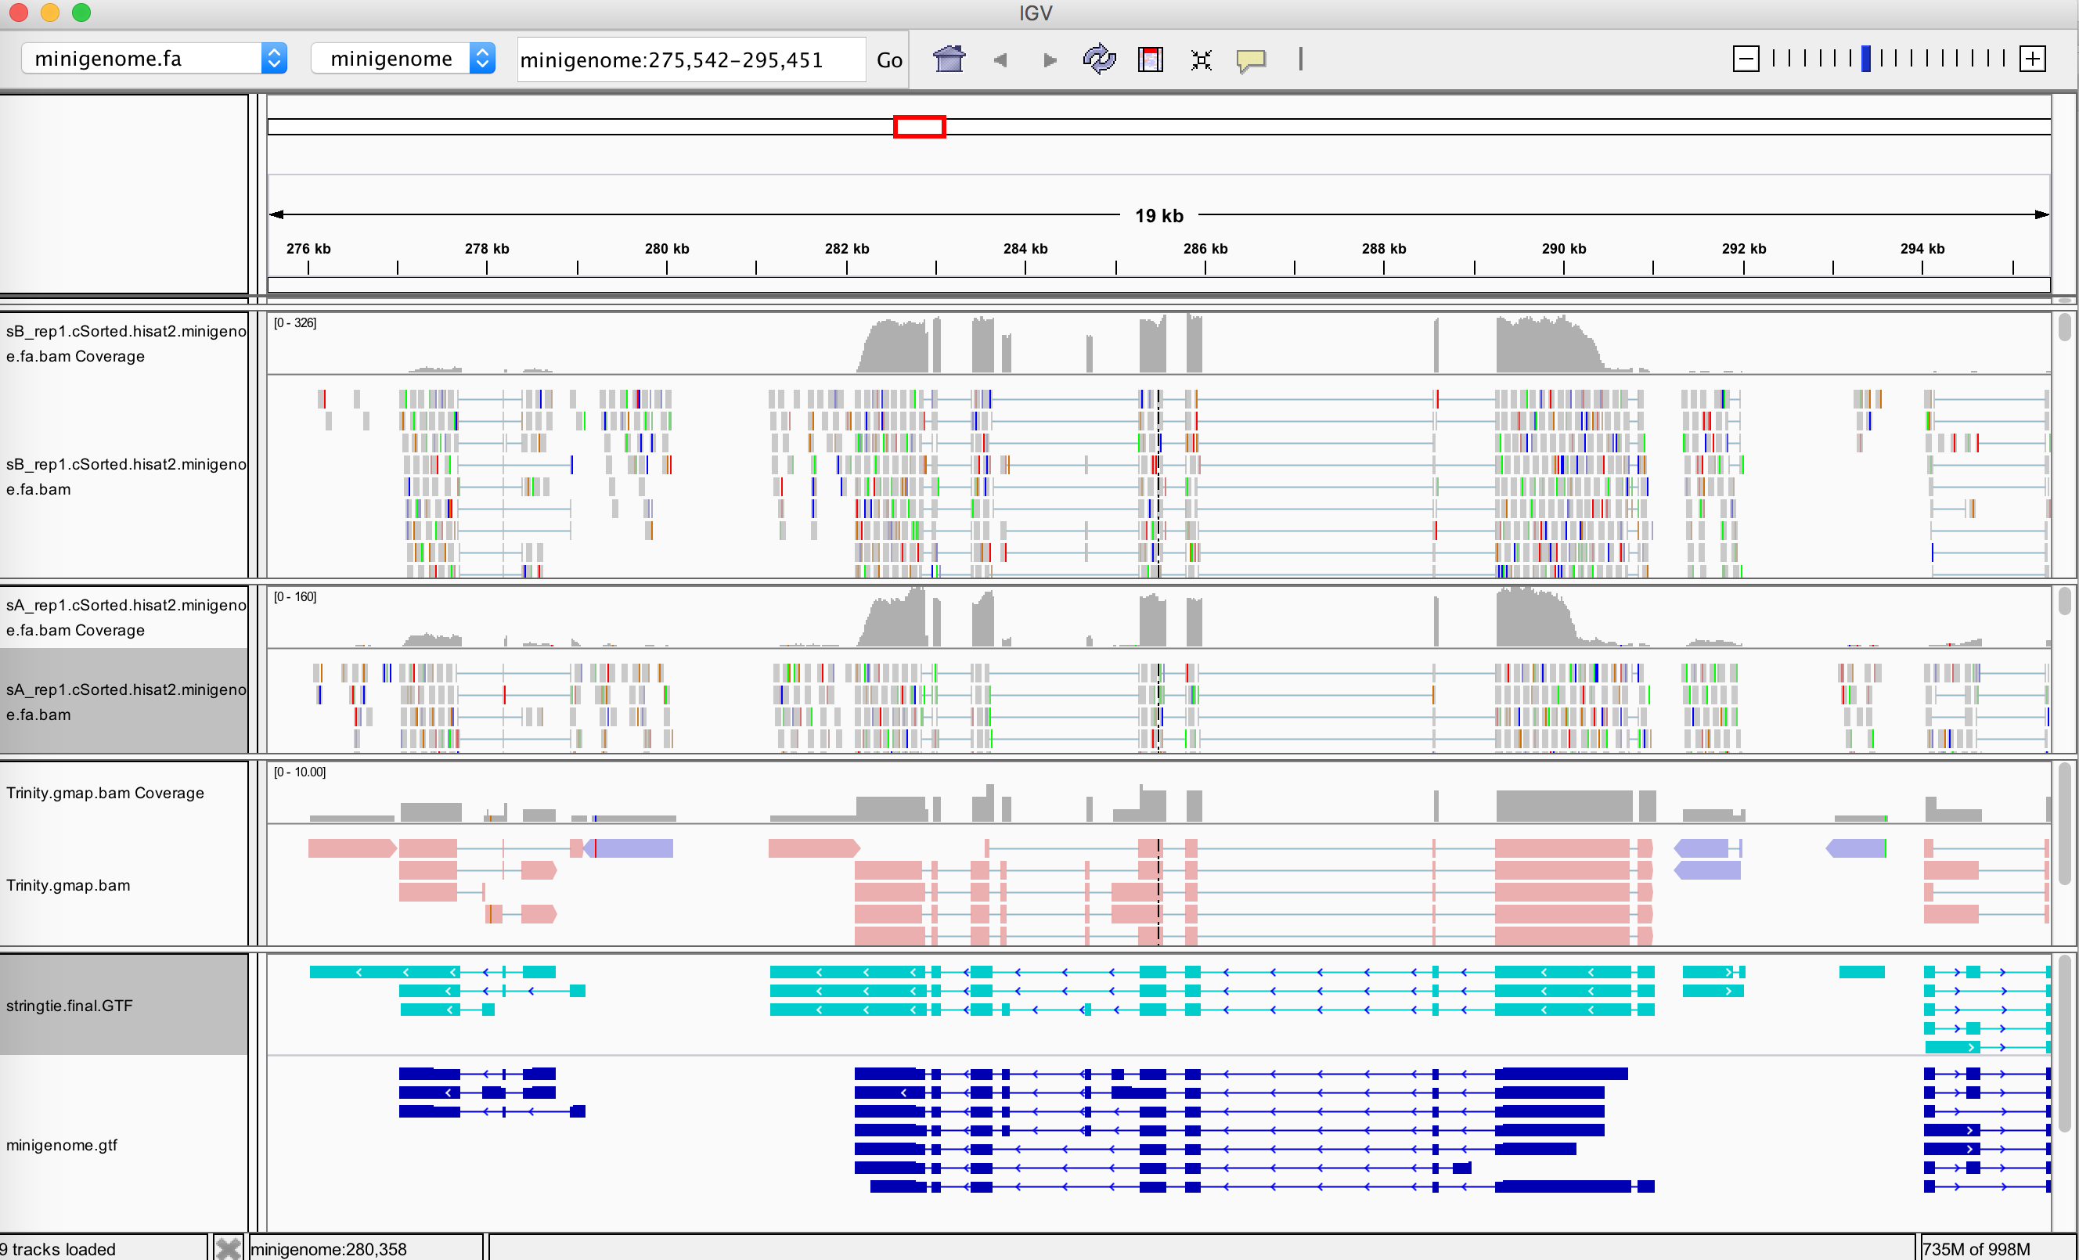Select the minigenome.gtf track label
The height and width of the screenshot is (1260, 2079).
[x=62, y=1144]
